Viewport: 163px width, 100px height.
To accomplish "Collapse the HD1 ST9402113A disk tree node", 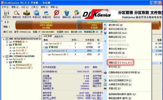I will click(4, 56).
